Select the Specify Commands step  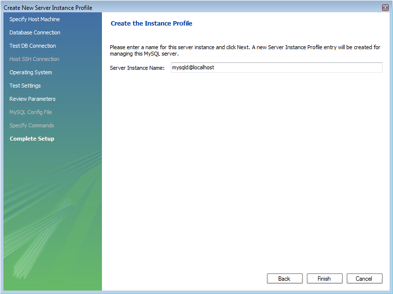[x=32, y=125]
